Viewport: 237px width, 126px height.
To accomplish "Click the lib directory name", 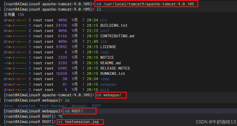I will pos(104,41).
